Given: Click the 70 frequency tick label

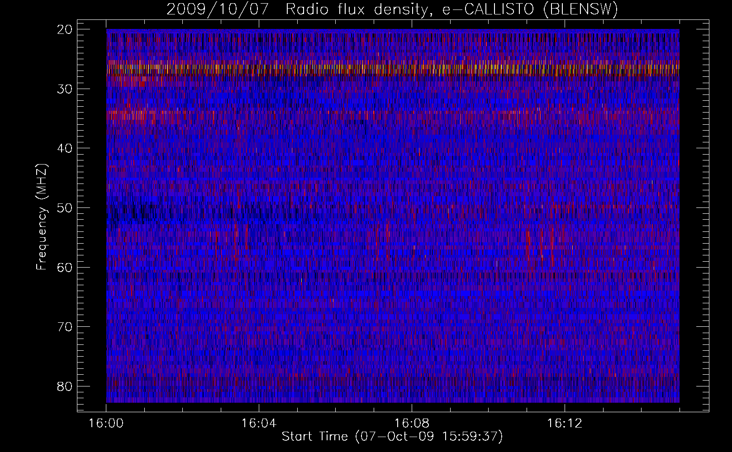Looking at the screenshot, I should [x=65, y=327].
